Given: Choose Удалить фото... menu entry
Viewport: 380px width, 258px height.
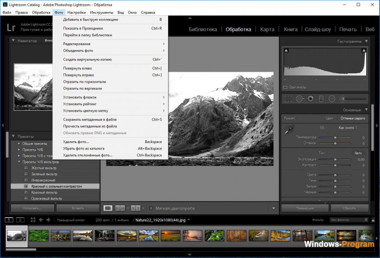Looking at the screenshot, I should point(111,142).
